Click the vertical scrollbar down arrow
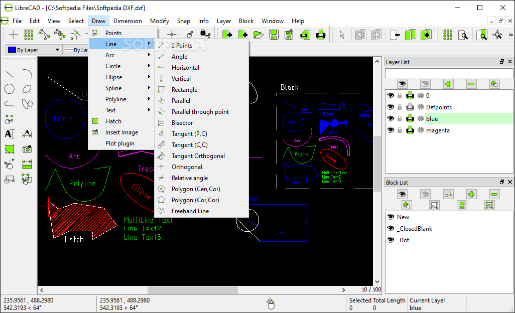Screen dimensions: 515x313 (377, 282)
